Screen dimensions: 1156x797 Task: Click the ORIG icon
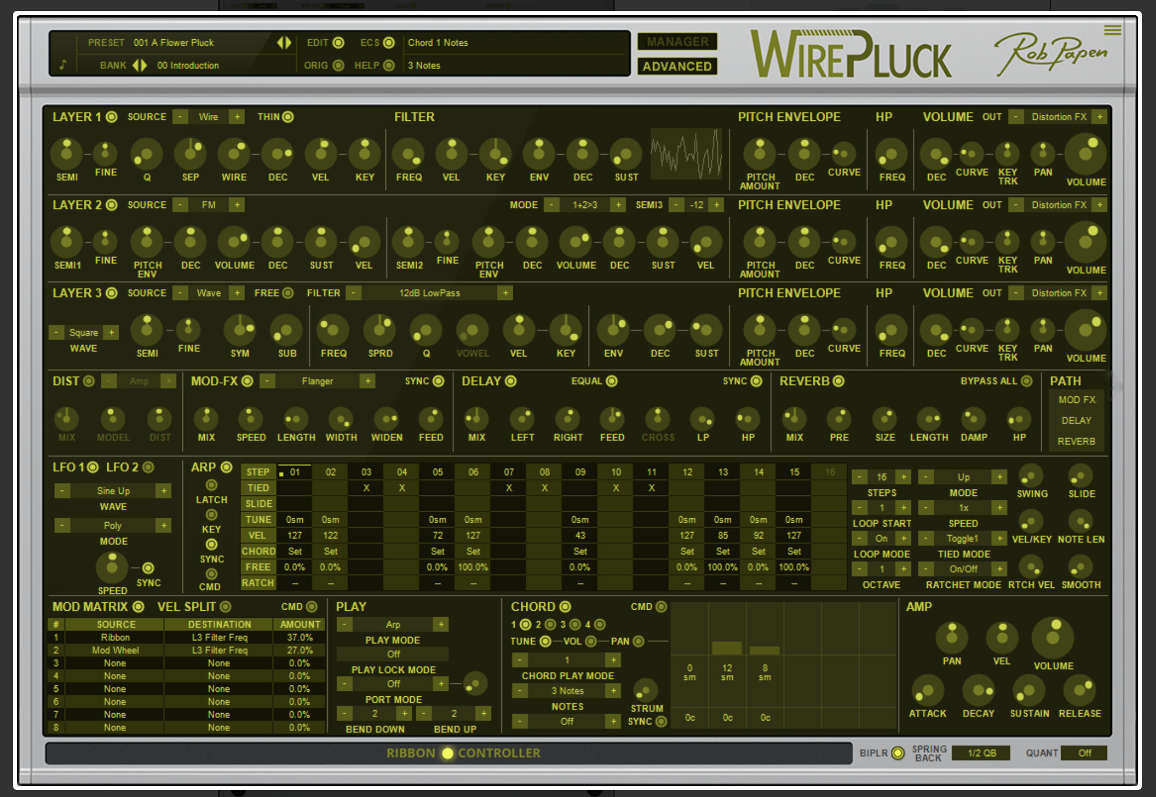pyautogui.click(x=338, y=65)
